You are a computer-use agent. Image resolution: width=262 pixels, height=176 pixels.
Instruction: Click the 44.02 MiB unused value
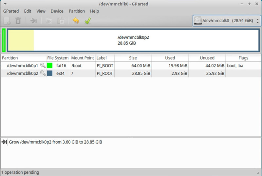tap(215, 66)
